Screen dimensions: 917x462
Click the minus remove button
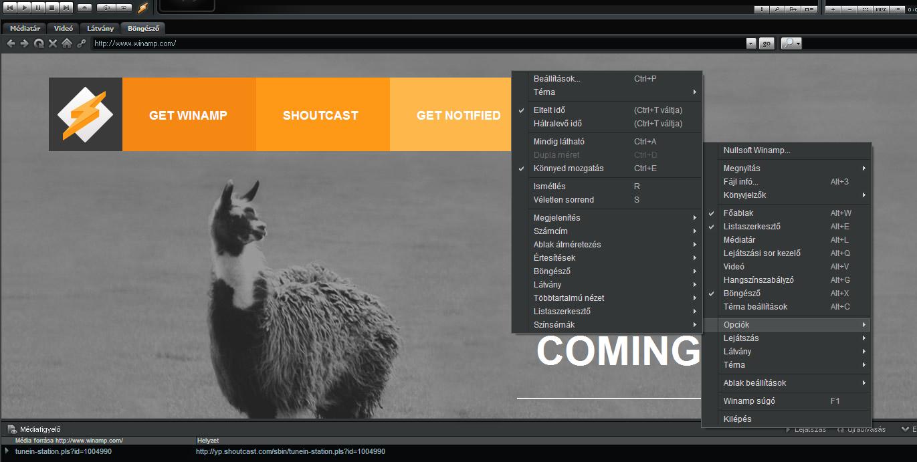(850, 9)
